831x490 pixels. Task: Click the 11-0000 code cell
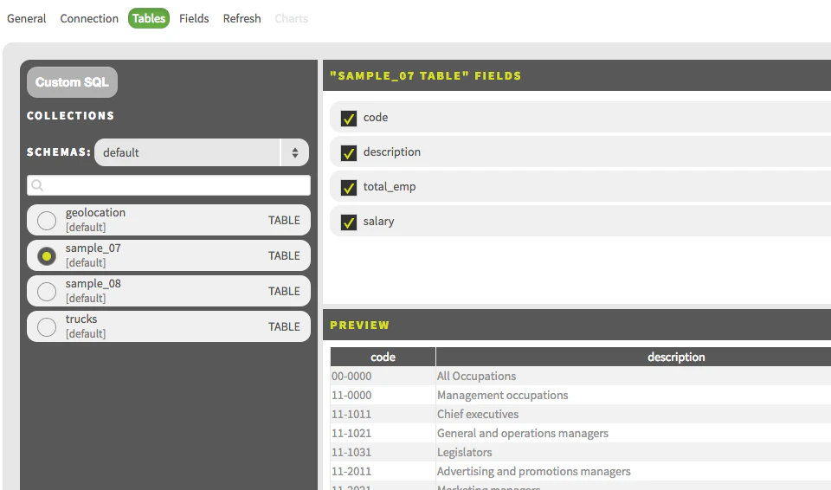[383, 395]
